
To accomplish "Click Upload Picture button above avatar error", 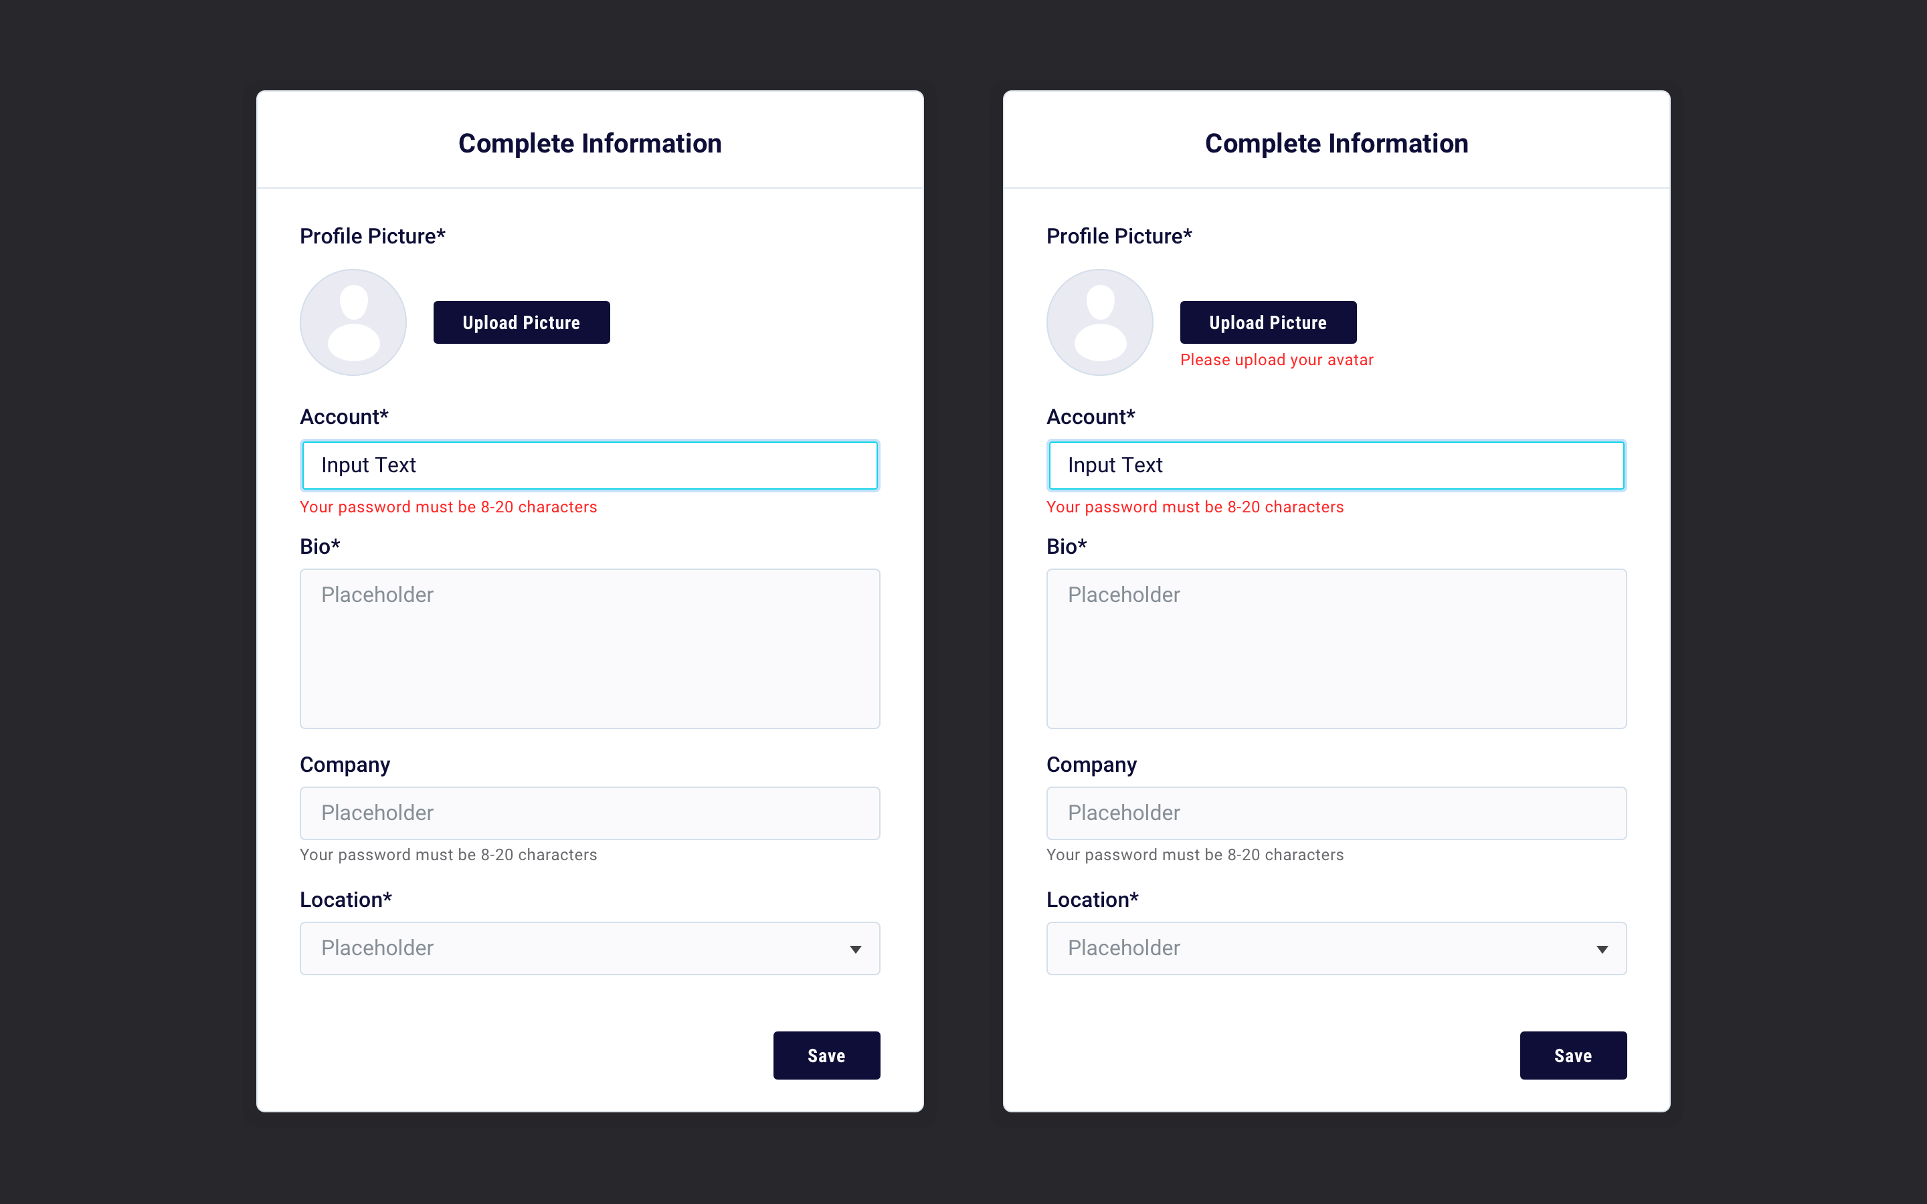I will [1269, 322].
